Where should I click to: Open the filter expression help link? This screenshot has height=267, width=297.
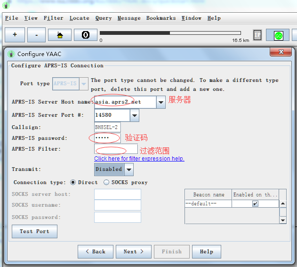click(139, 159)
